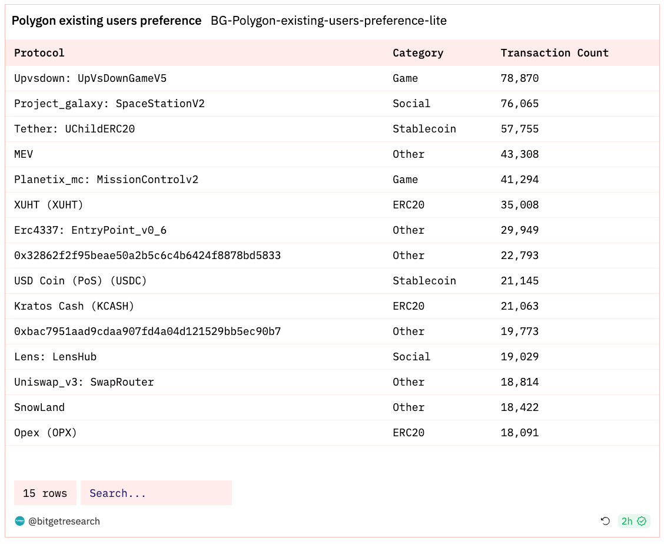The height and width of the screenshot is (544, 664).
Task: Select the Opex (OPX) cell
Action: tap(45, 433)
